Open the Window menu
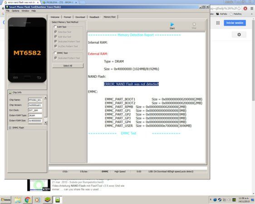Viewport: 255px width, 204px height. tap(25, 11)
